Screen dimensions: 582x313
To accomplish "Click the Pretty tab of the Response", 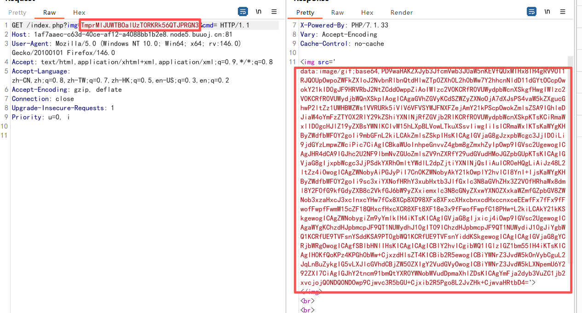I will click(305, 12).
